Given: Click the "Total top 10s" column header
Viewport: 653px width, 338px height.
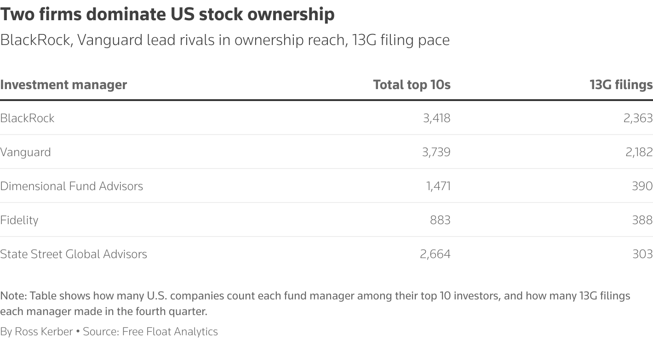Looking at the screenshot, I should click(x=412, y=85).
